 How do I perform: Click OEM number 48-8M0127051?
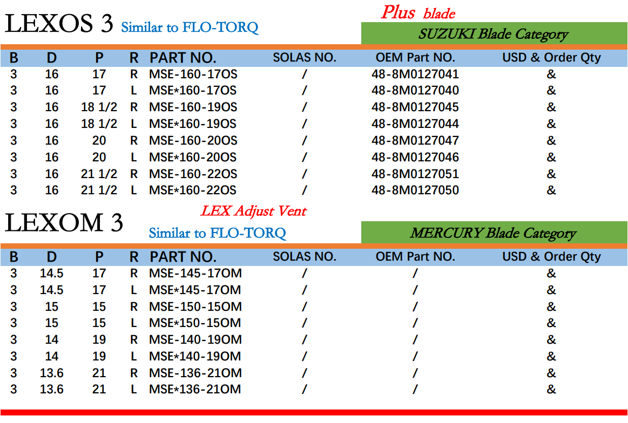coord(415,174)
